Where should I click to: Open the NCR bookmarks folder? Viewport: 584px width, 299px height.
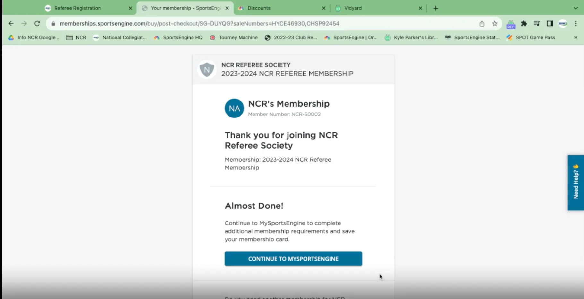(76, 37)
